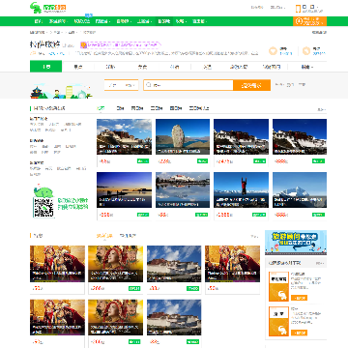
Task: Select dark highlighted item in green navigation bar
Action: click(164, 21)
